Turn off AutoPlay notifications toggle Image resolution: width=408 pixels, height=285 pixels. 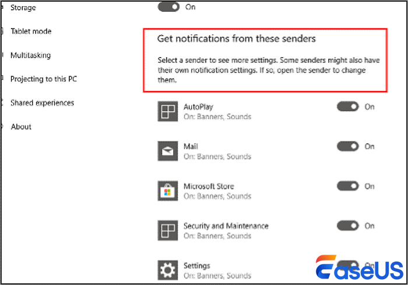[x=348, y=107]
